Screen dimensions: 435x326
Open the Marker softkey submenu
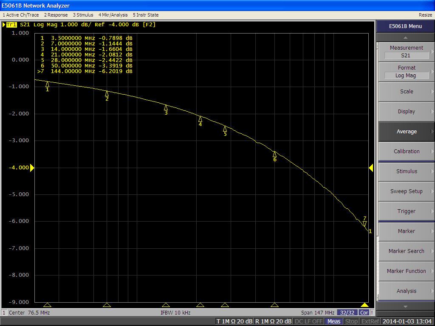[407, 231]
